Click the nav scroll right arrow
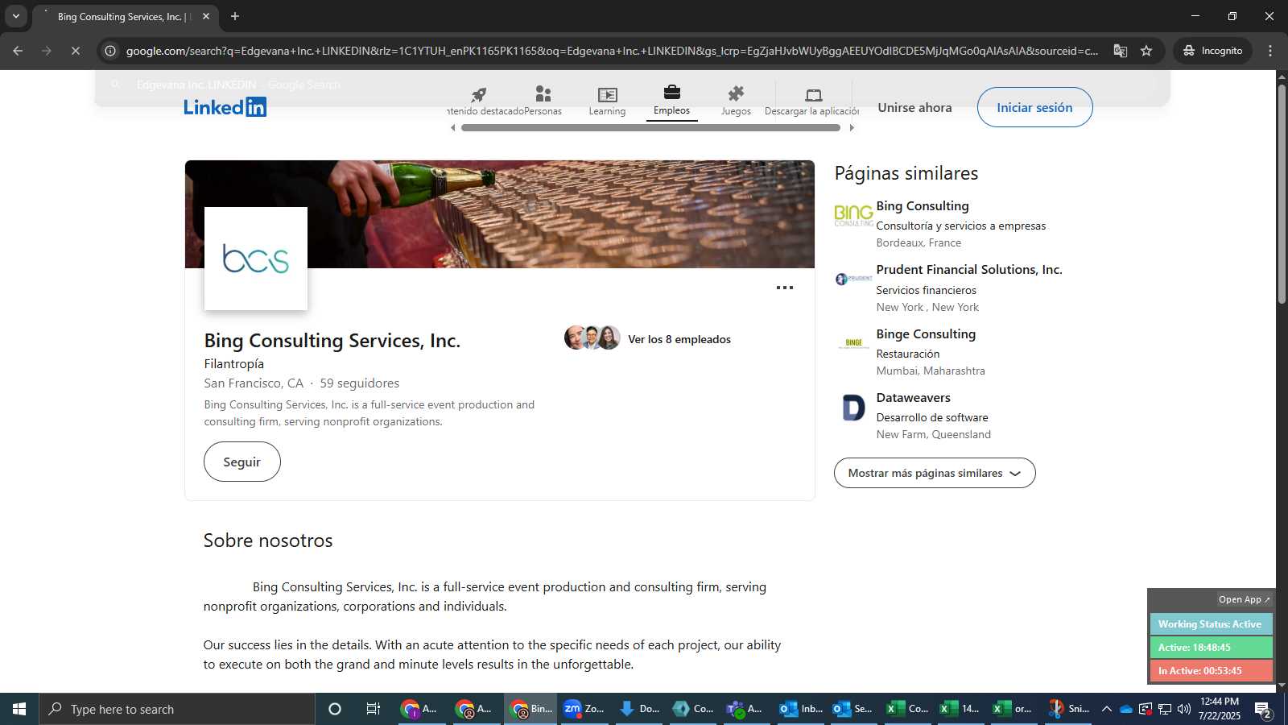Viewport: 1288px width, 725px height. coord(852,128)
